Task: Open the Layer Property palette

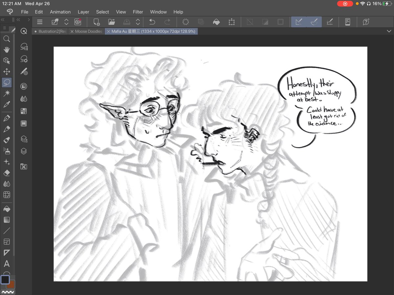Action: 24,139
